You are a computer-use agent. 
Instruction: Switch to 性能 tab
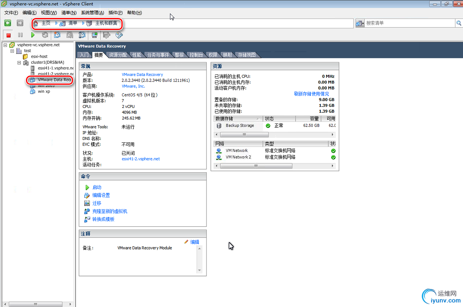pyautogui.click(x=137, y=55)
